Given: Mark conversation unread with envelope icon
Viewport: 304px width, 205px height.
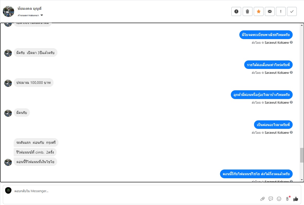Looking at the screenshot, I should tap(270, 11).
